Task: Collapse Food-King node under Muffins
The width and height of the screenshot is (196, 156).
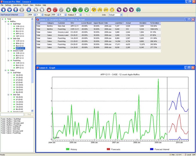Action: tap(8, 61)
